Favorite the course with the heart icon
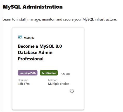Image resolution: width=123 pixels, height=112 pixels. 72,92
